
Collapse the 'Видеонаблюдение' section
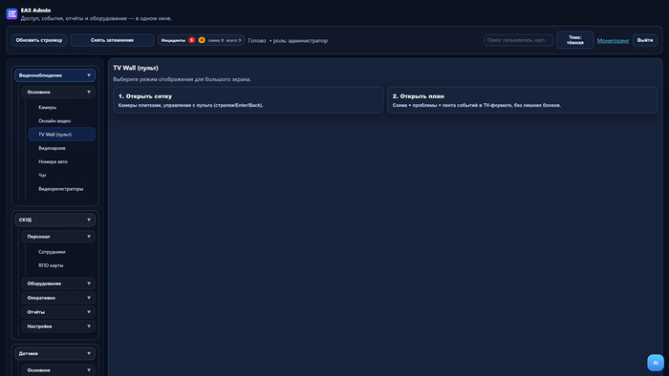point(55,75)
